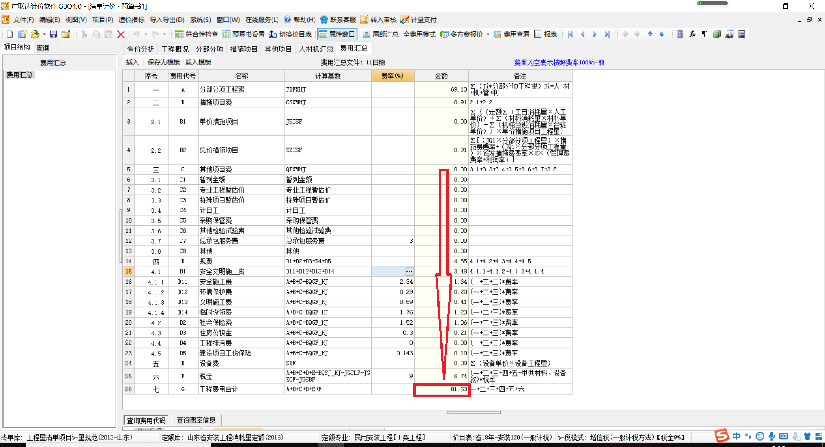Click the Open file folder icon
Image resolution: width=825 pixels, height=447 pixels.
(x=35, y=34)
